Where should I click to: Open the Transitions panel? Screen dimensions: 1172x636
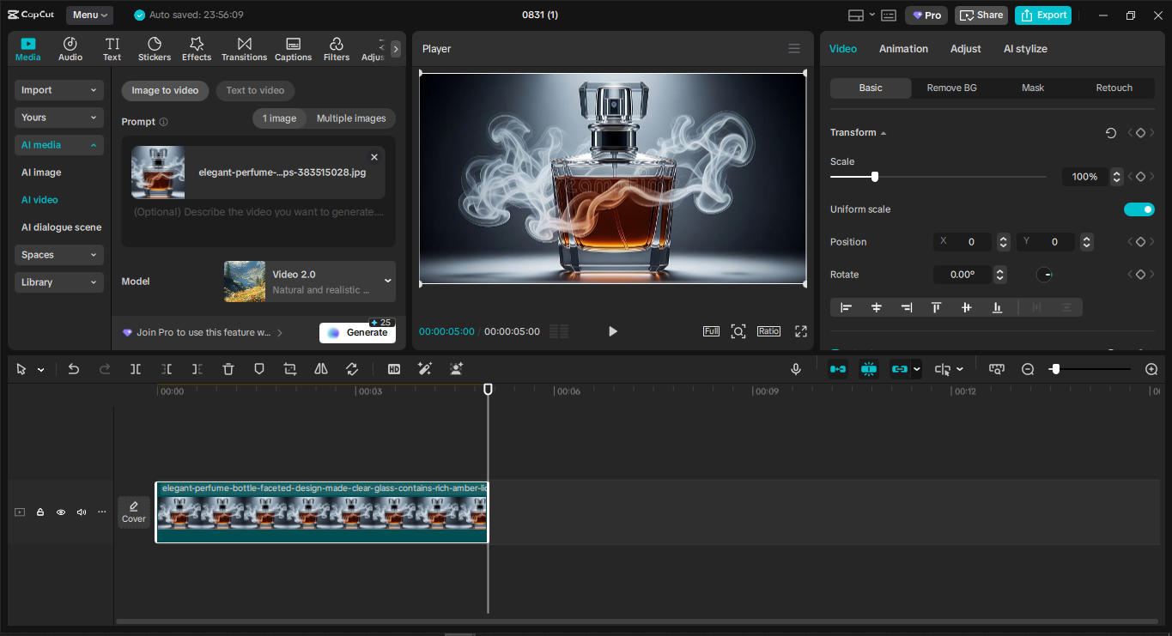point(244,49)
